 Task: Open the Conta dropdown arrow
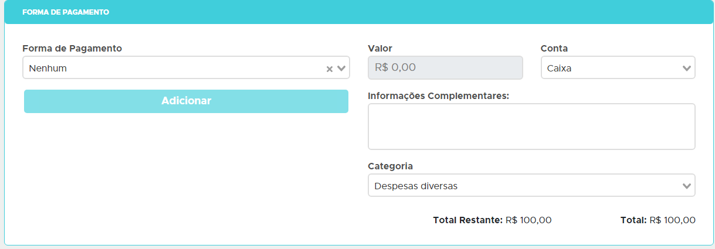pos(687,69)
